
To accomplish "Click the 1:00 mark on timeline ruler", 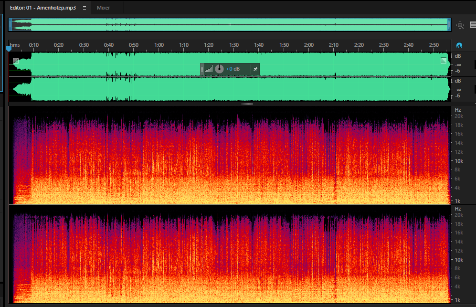I will (x=159, y=45).
